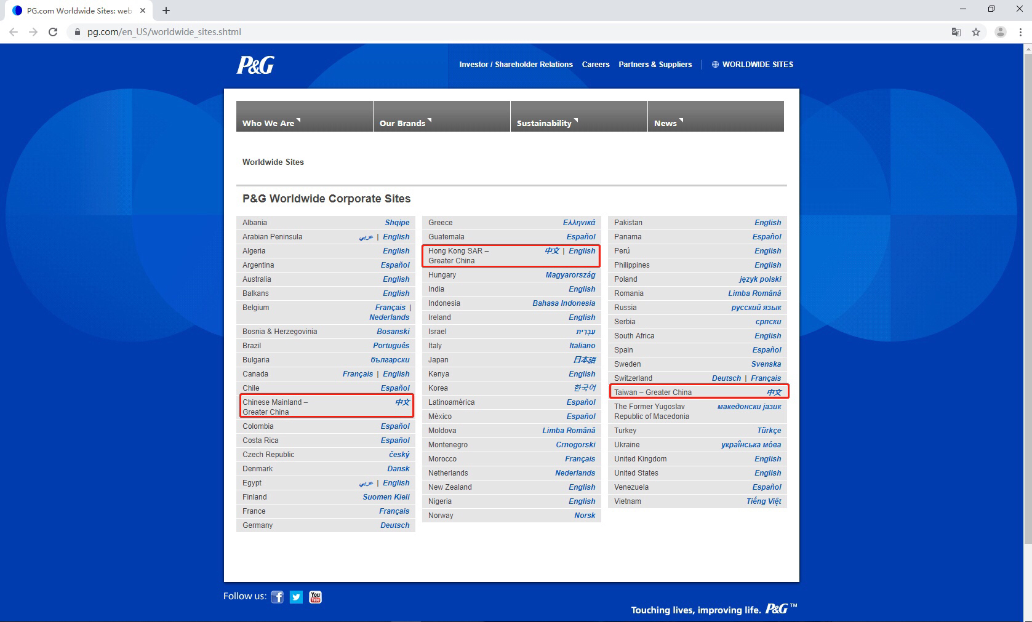1032x622 pixels.
Task: Open Indonesia's Bahasa Indonesia link
Action: tap(564, 303)
